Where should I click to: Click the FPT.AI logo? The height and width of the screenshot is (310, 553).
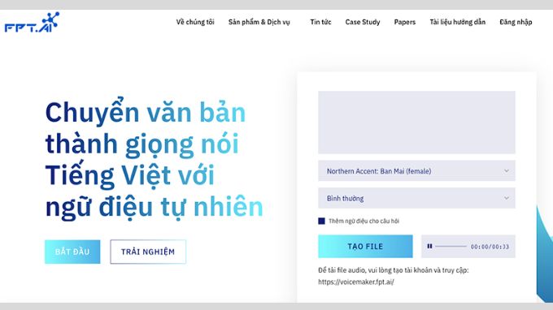32,23
